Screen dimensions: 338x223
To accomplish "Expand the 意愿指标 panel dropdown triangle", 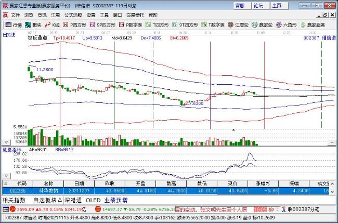I will (x=6, y=176).
